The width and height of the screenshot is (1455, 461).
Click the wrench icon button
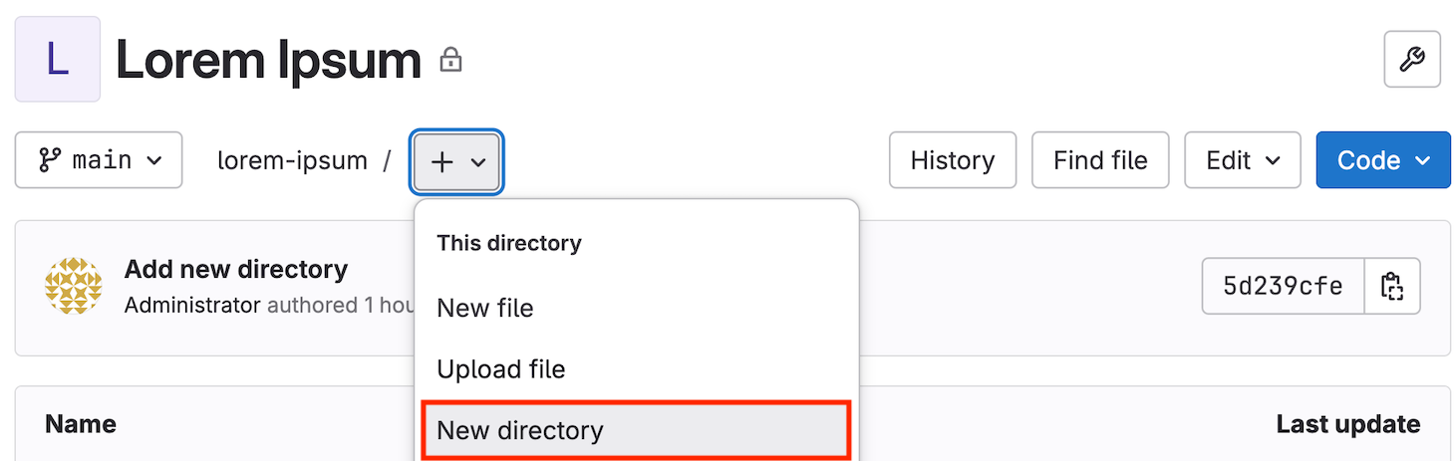(1412, 60)
